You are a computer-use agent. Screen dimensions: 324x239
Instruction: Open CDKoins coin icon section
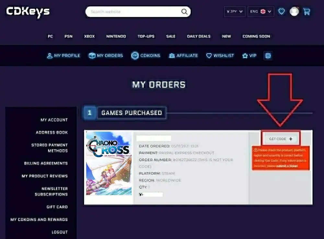[135, 56]
